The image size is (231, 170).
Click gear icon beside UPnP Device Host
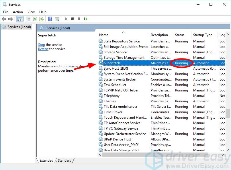point(101,139)
